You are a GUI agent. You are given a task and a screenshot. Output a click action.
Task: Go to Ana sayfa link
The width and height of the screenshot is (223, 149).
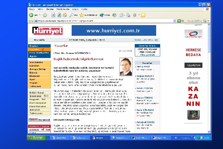(x=39, y=40)
